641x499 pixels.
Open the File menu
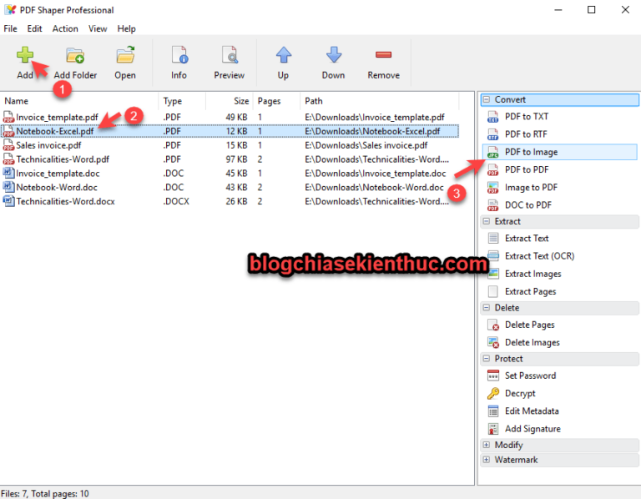coord(10,28)
